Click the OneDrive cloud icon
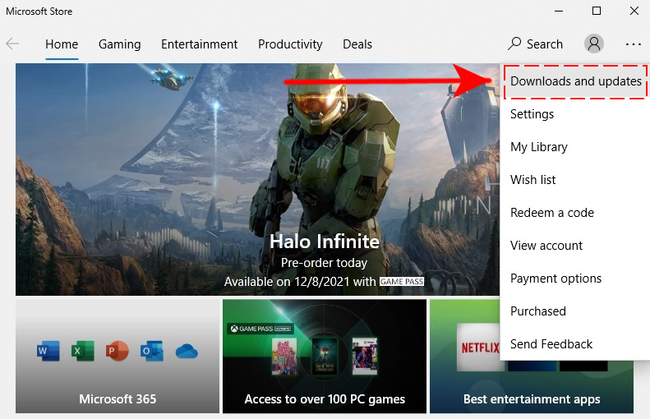Image resolution: width=650 pixels, height=419 pixels. click(187, 351)
